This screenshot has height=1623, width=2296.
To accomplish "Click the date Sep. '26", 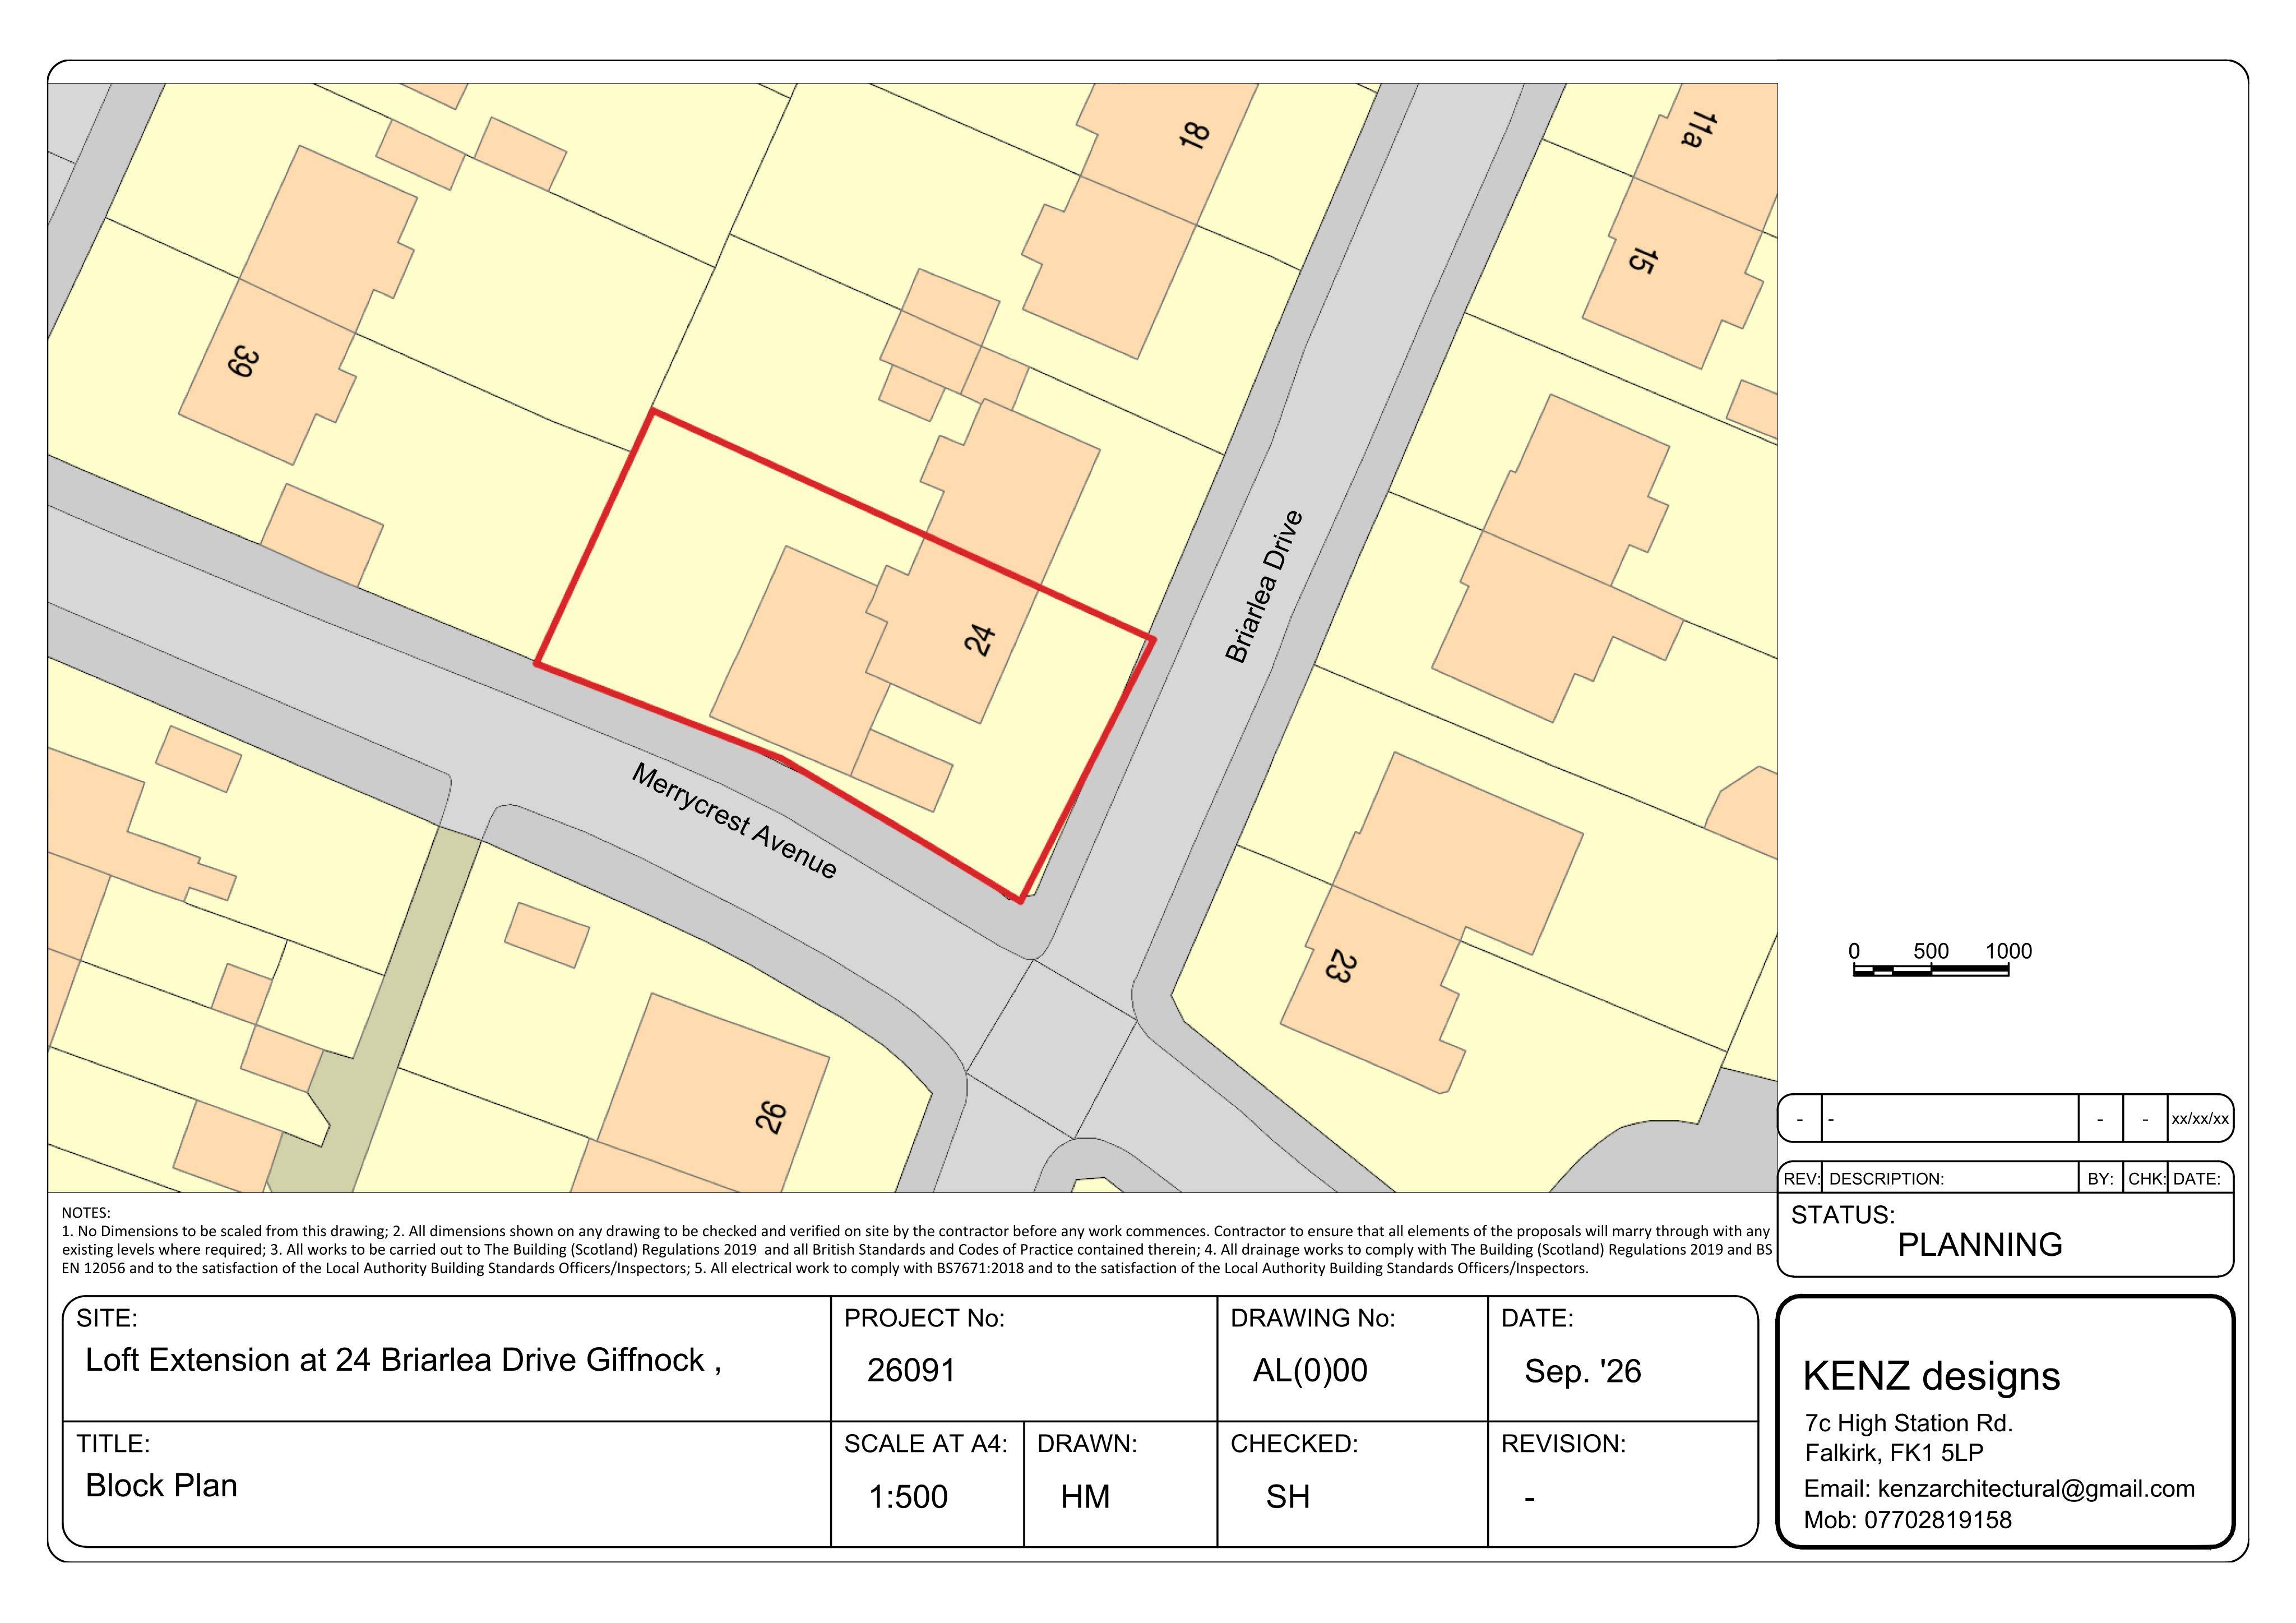I will (x=1583, y=1371).
